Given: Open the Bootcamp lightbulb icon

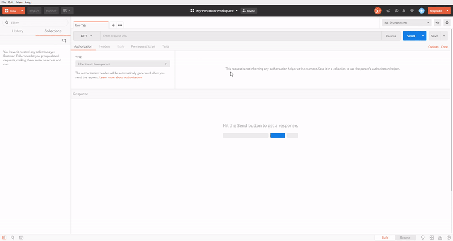Looking at the screenshot, I should pos(422,238).
